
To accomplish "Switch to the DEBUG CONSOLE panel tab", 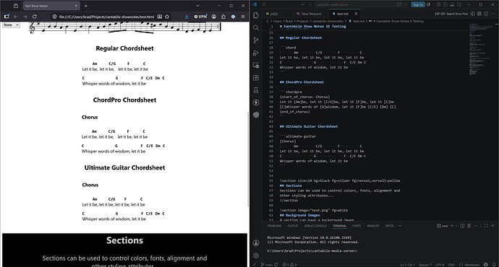I will click(x=315, y=226).
